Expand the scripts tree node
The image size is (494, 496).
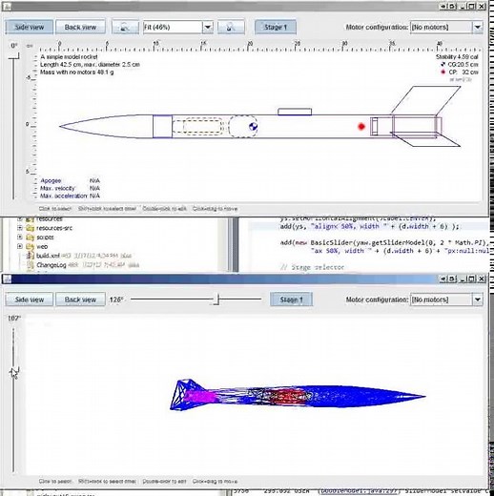tap(20, 237)
